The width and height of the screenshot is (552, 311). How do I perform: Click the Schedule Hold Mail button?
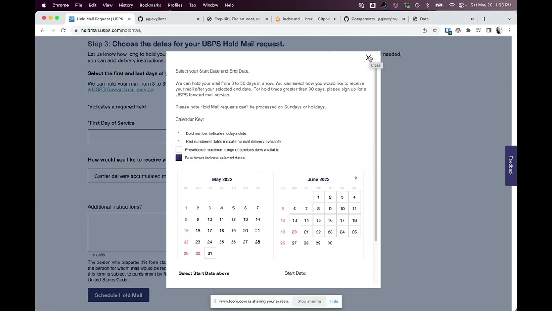coord(118,295)
